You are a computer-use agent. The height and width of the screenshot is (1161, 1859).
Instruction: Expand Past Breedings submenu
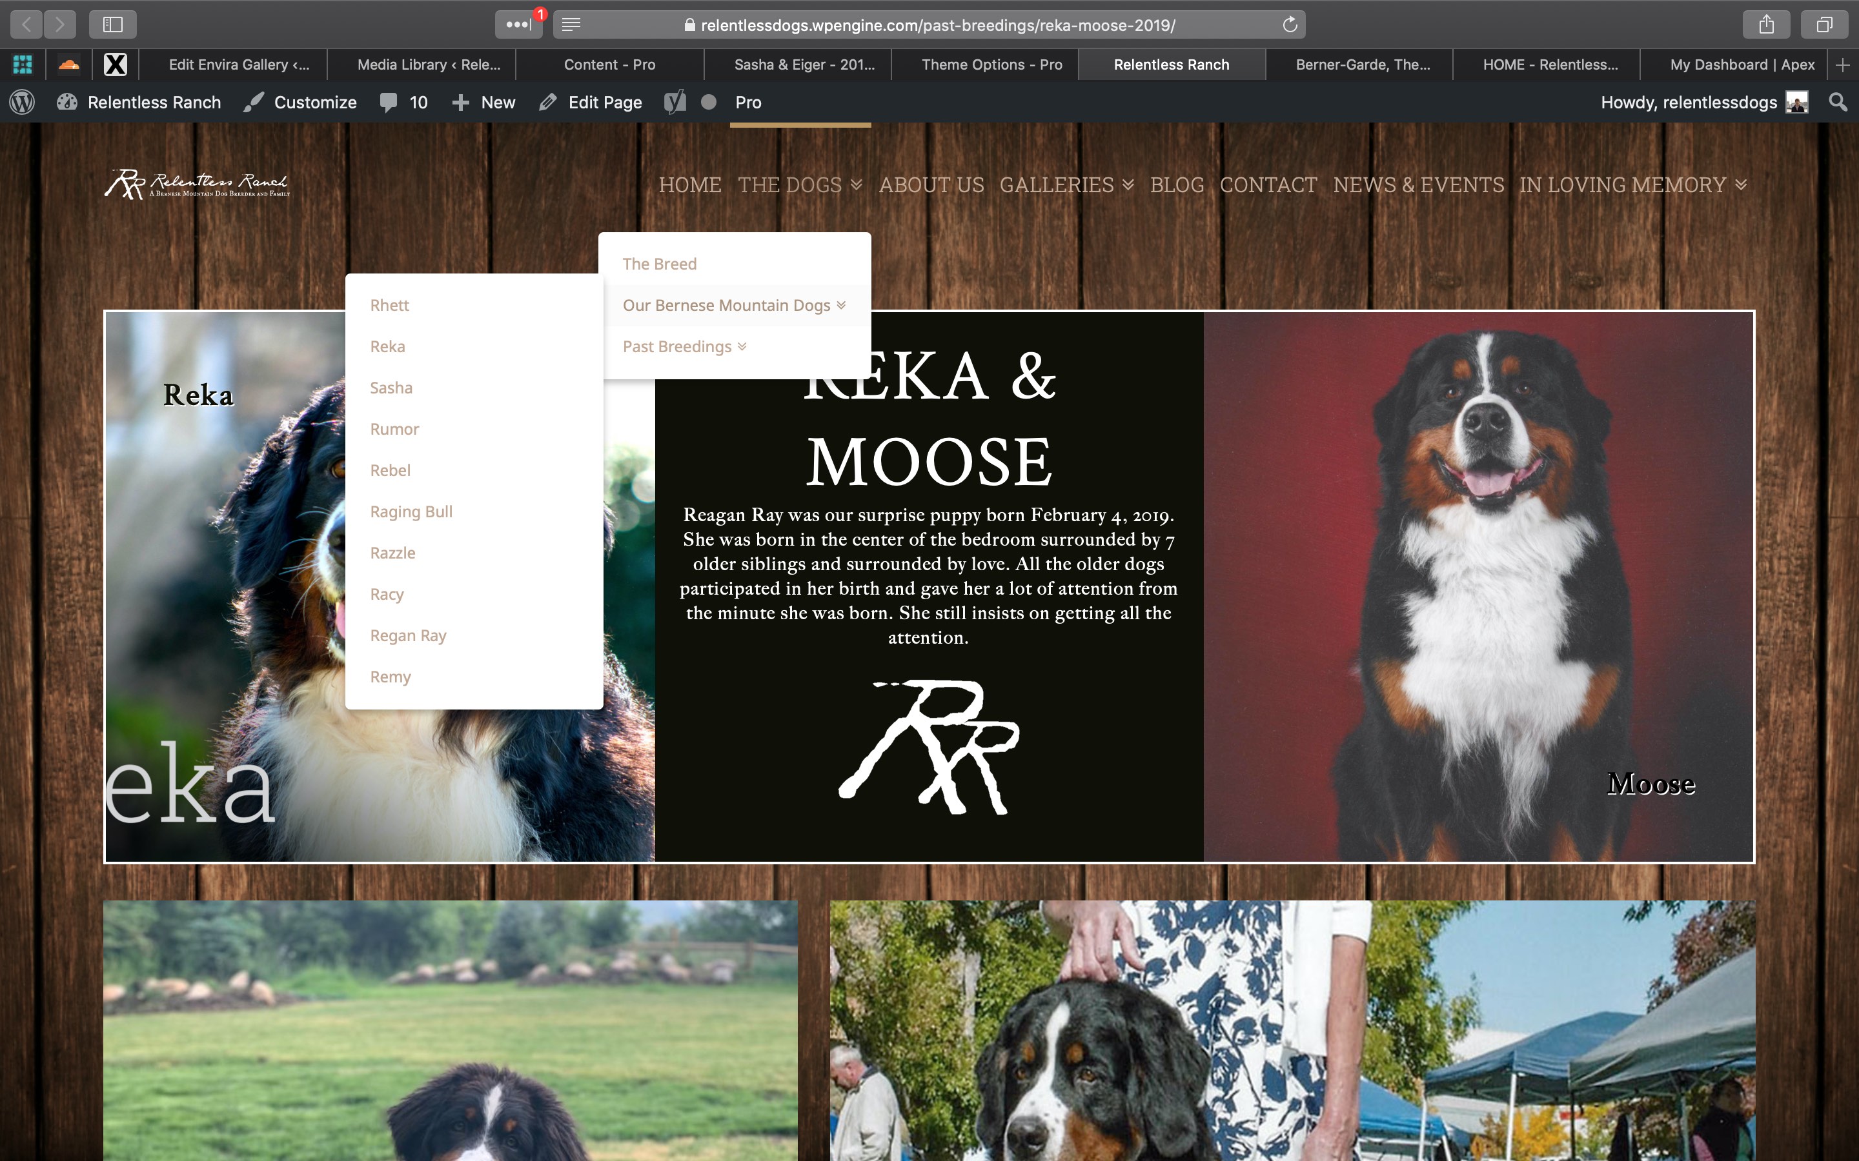735,347
